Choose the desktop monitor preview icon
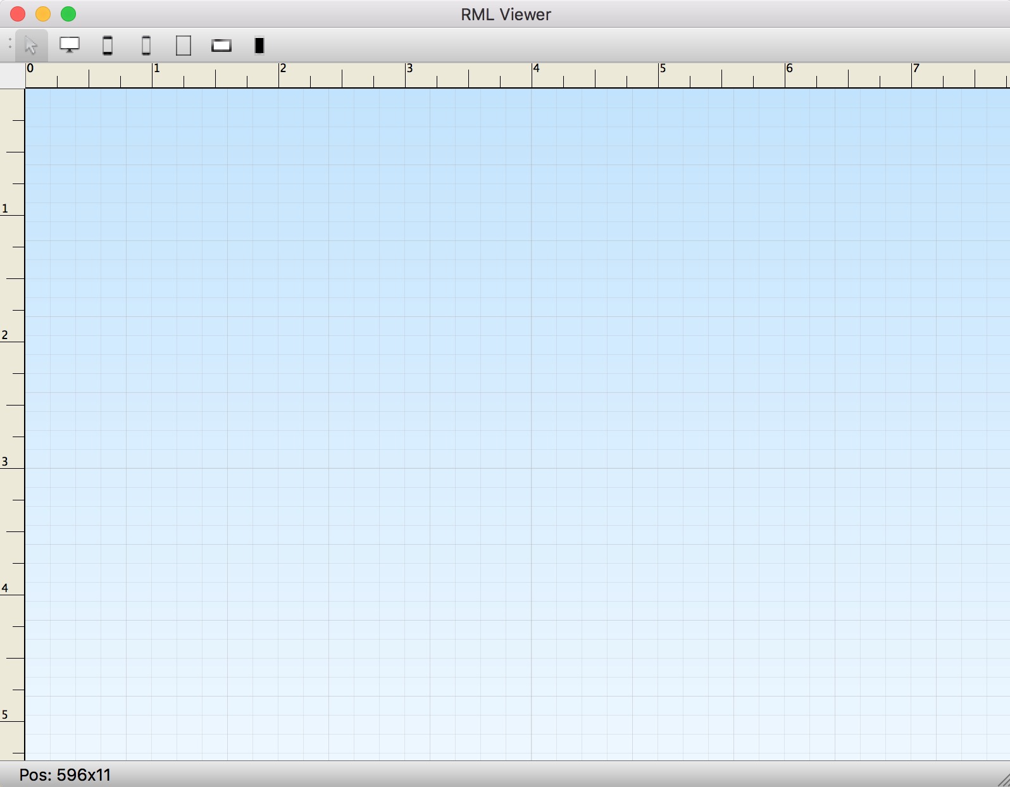The image size is (1010, 787). pyautogui.click(x=70, y=46)
